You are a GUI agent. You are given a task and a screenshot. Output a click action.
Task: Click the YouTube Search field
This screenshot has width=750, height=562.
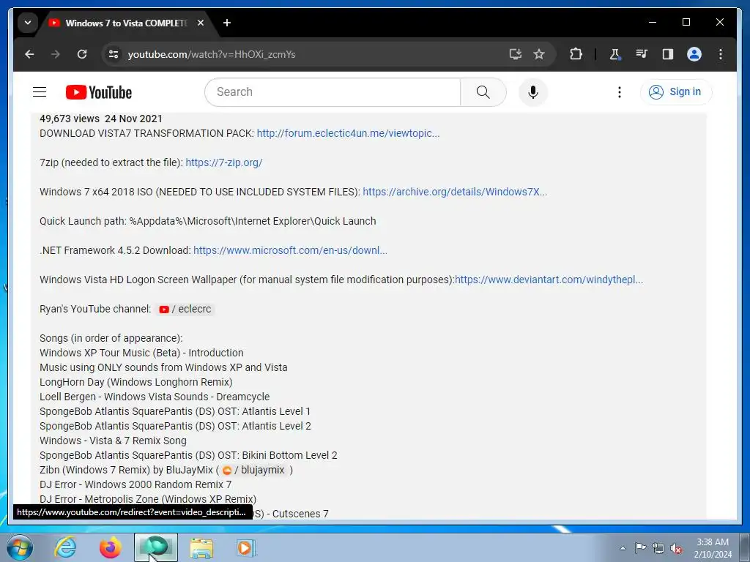pos(333,91)
